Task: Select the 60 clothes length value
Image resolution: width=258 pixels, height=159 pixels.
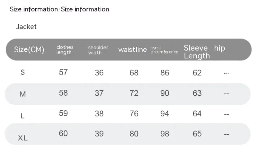Action: point(63,133)
